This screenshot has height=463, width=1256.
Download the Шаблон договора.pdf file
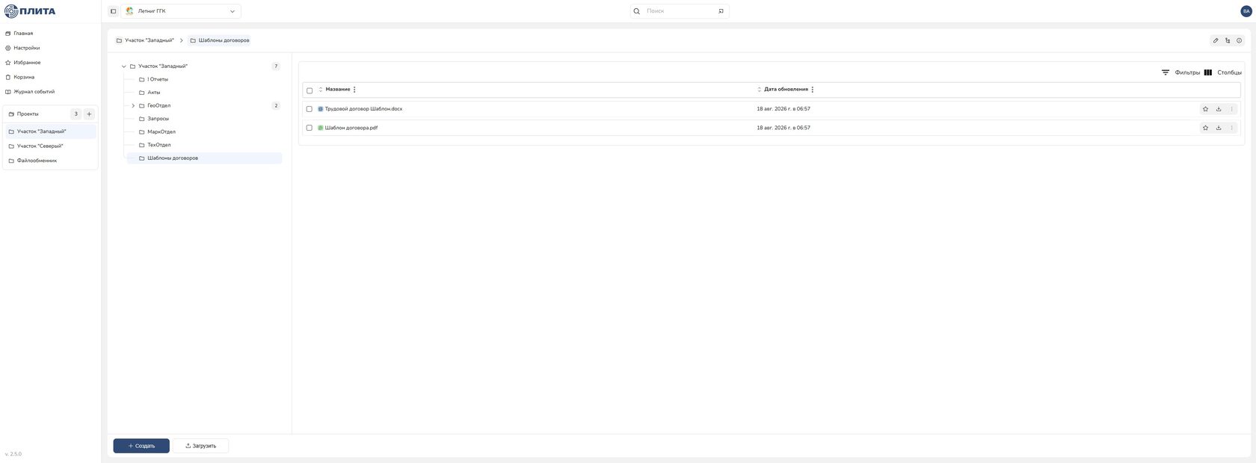click(x=1219, y=128)
